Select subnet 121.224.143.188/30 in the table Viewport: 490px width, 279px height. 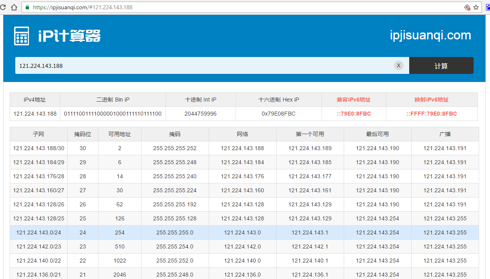tap(38, 148)
